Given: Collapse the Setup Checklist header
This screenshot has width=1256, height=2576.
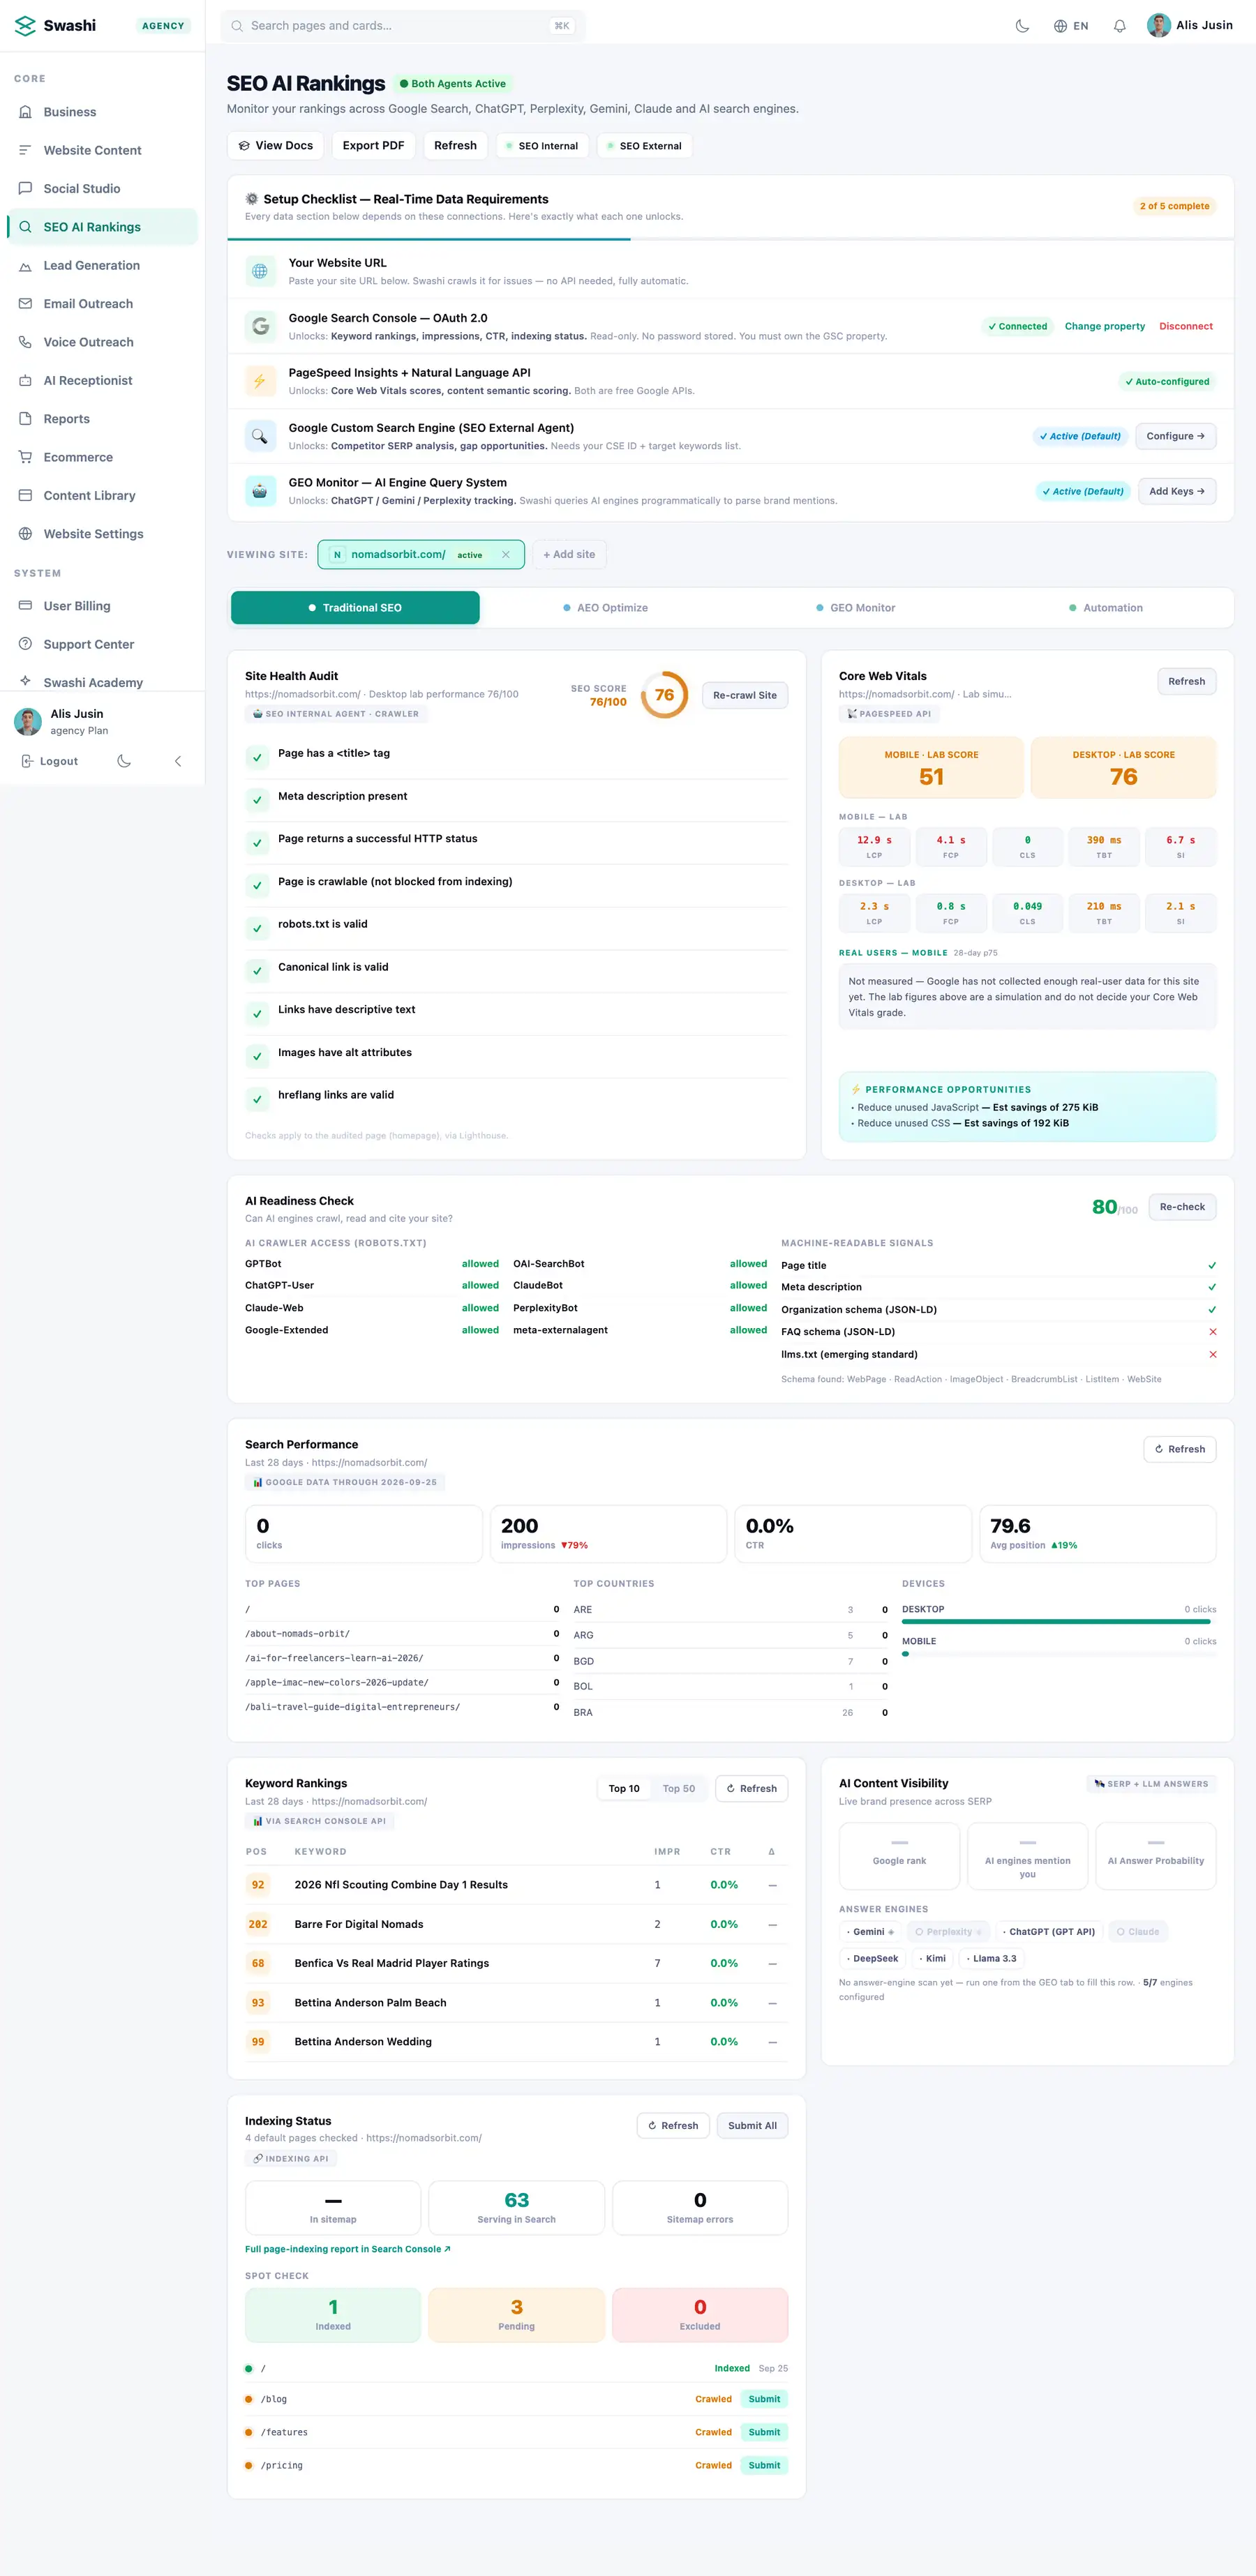Looking at the screenshot, I should pyautogui.click(x=730, y=207).
